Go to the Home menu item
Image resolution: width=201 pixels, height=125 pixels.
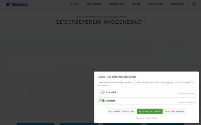pos(75,4)
